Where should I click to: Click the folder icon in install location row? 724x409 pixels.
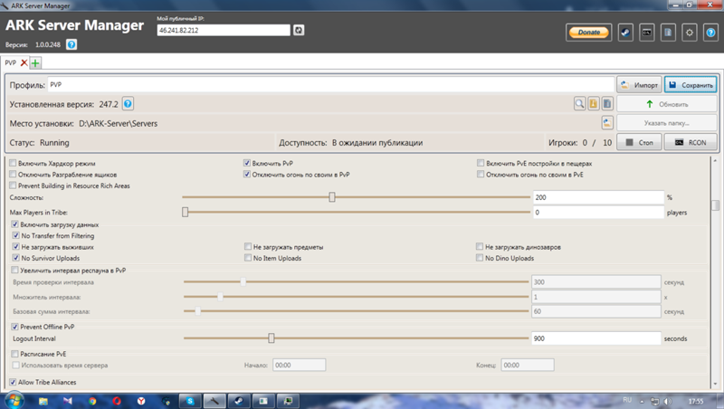point(607,123)
